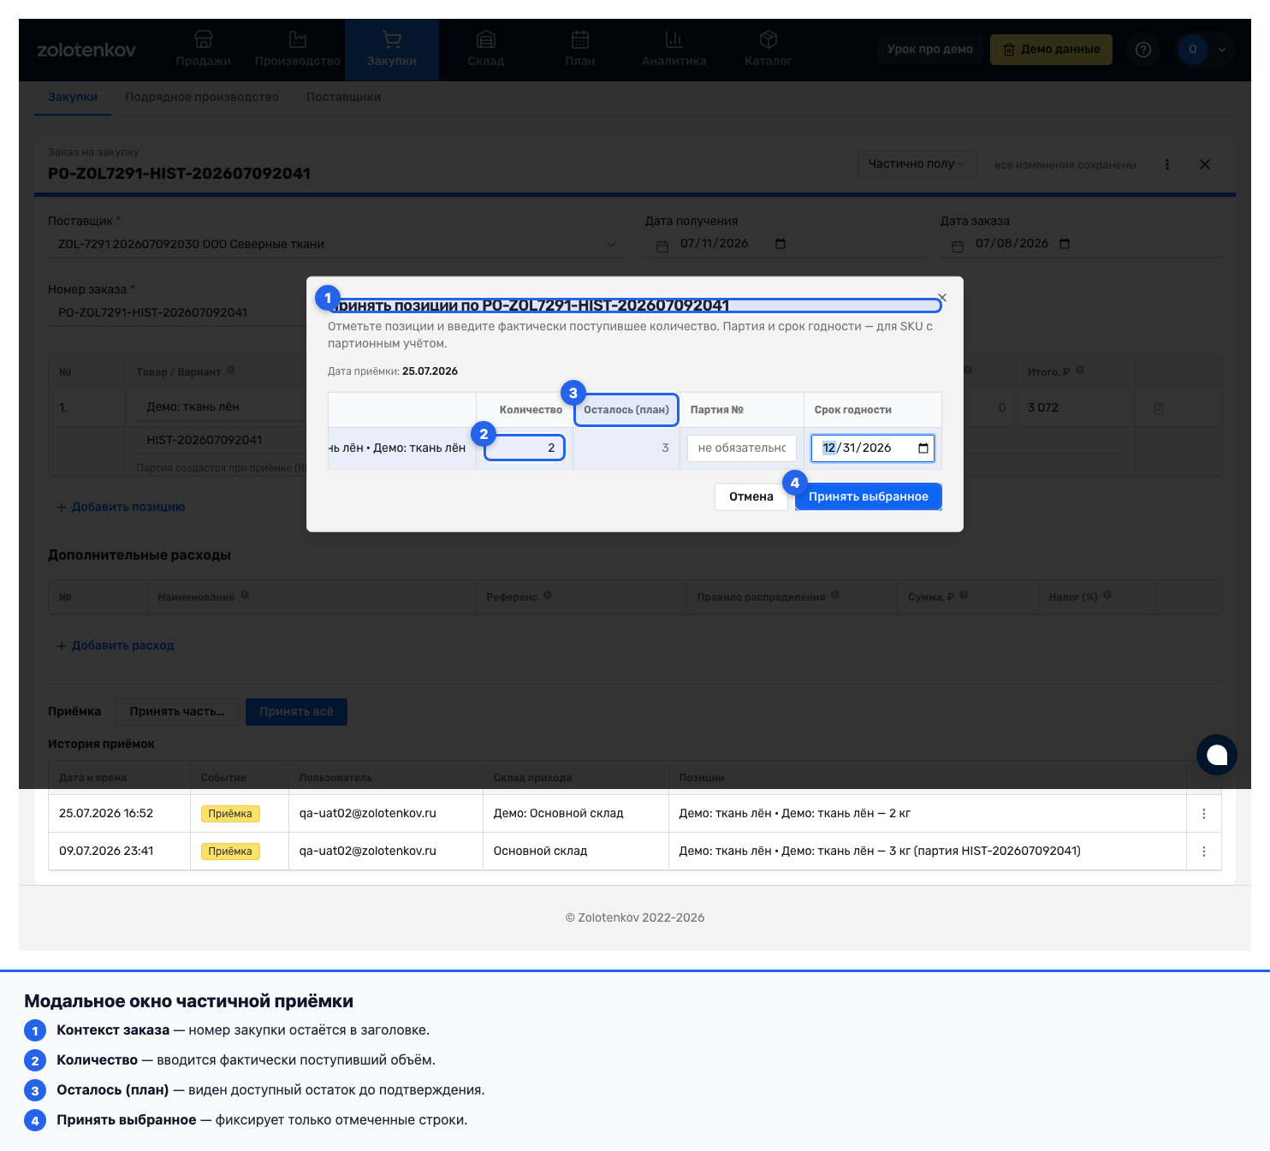Viewport: 1270px width, 1151px height.
Task: Click the info icon next to Наименование
Action: coord(245,596)
